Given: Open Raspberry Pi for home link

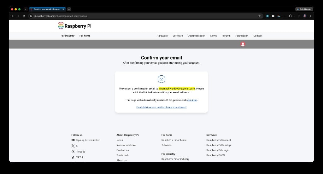Looking at the screenshot, I should [174, 140].
